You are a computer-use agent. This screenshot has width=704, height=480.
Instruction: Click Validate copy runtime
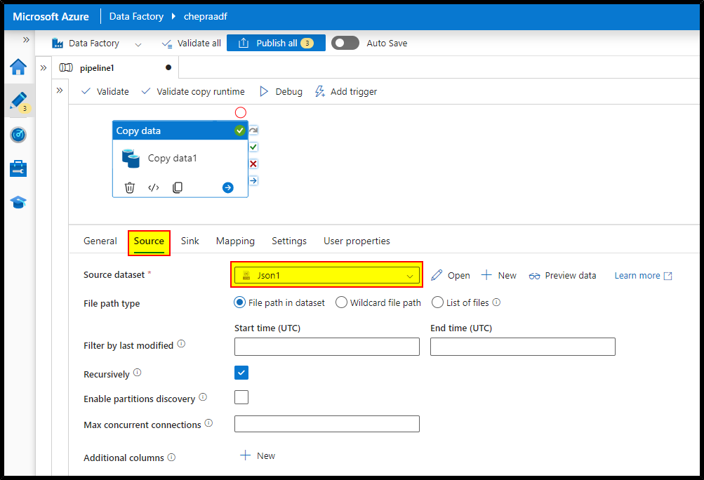[x=193, y=92]
